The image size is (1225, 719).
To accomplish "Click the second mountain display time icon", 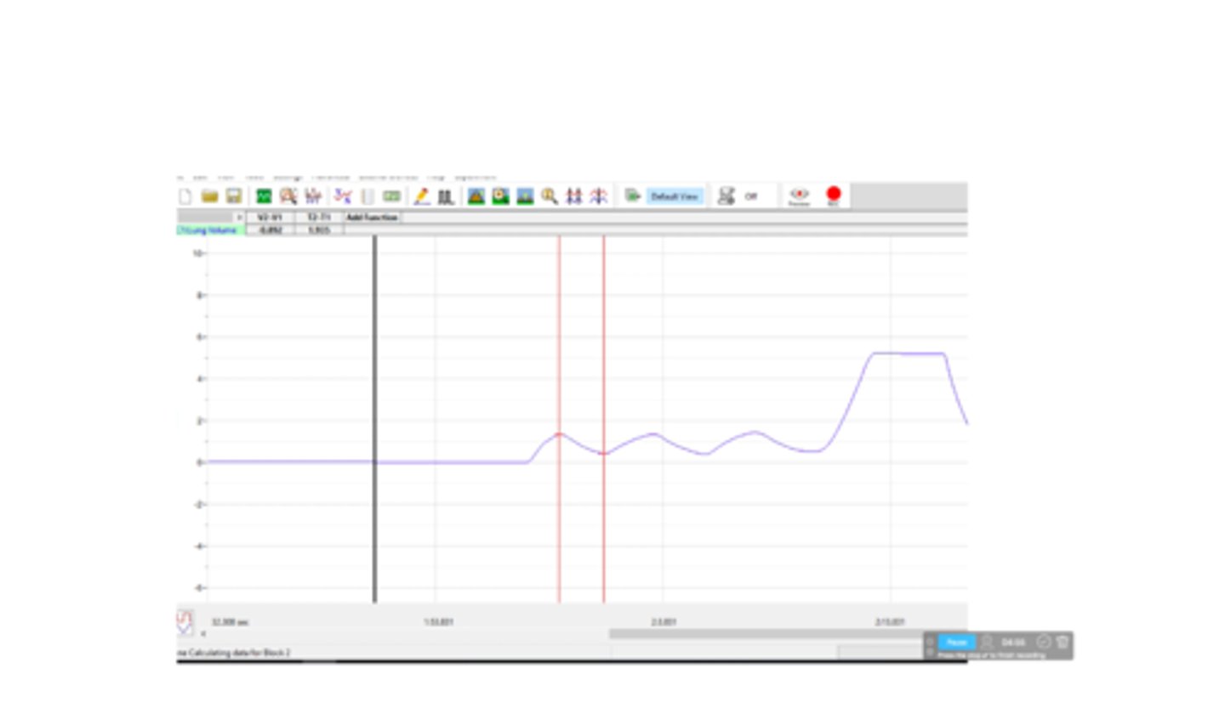I will pyautogui.click(x=500, y=196).
